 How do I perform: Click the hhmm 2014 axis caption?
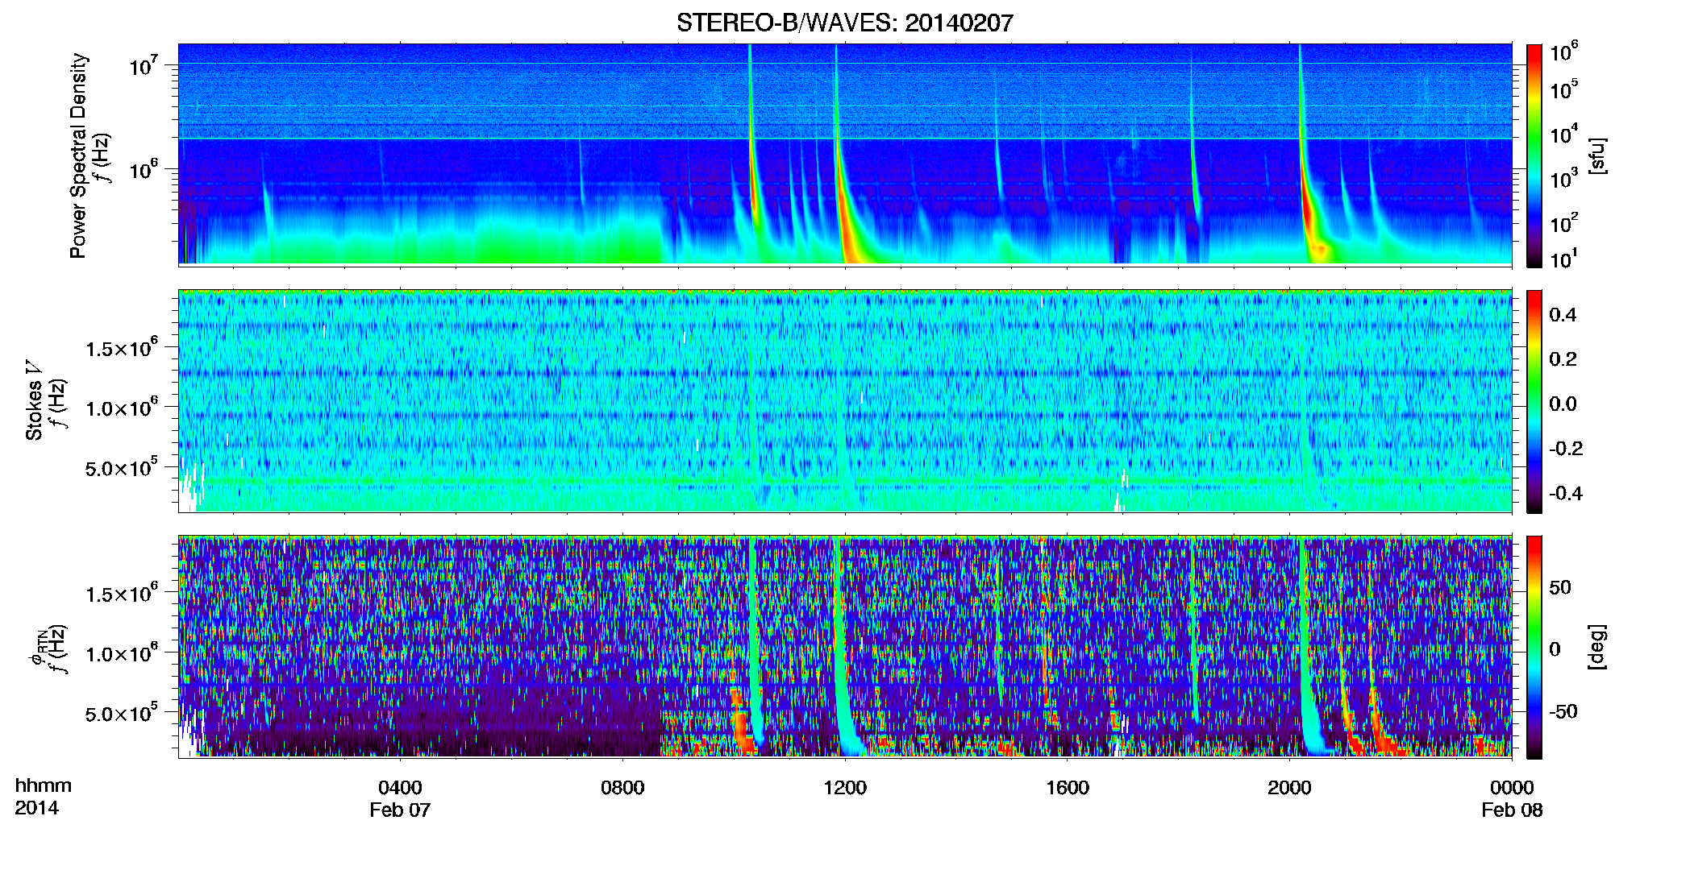[x=44, y=797]
